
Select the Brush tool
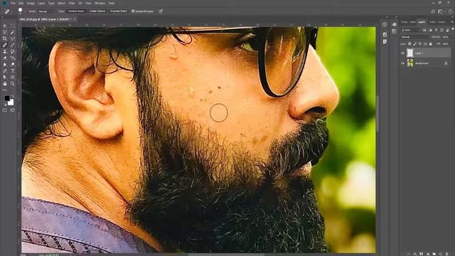(13, 45)
